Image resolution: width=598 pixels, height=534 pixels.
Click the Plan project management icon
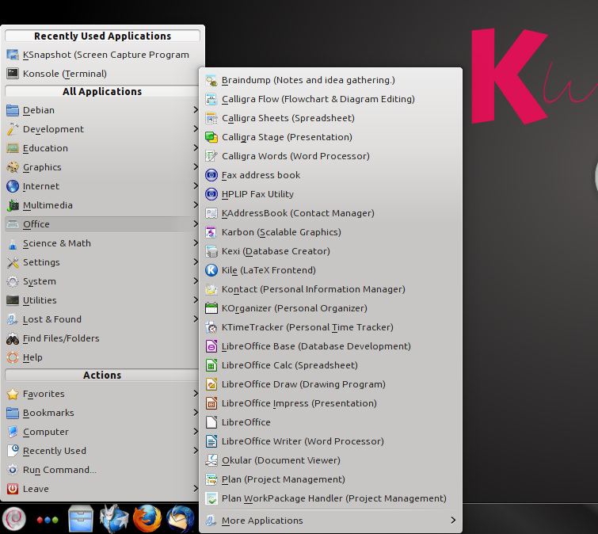pyautogui.click(x=211, y=479)
